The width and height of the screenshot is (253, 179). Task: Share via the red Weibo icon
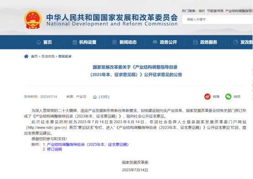pos(207,97)
